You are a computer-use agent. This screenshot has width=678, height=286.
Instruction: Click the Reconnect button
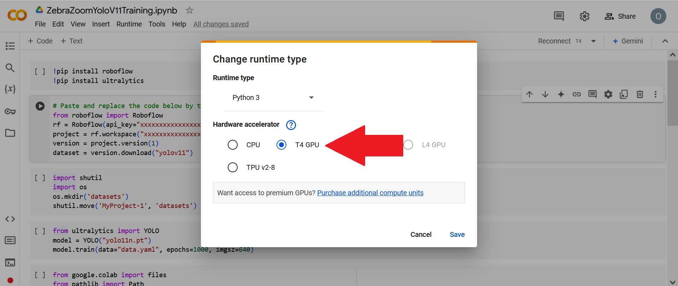pos(554,41)
